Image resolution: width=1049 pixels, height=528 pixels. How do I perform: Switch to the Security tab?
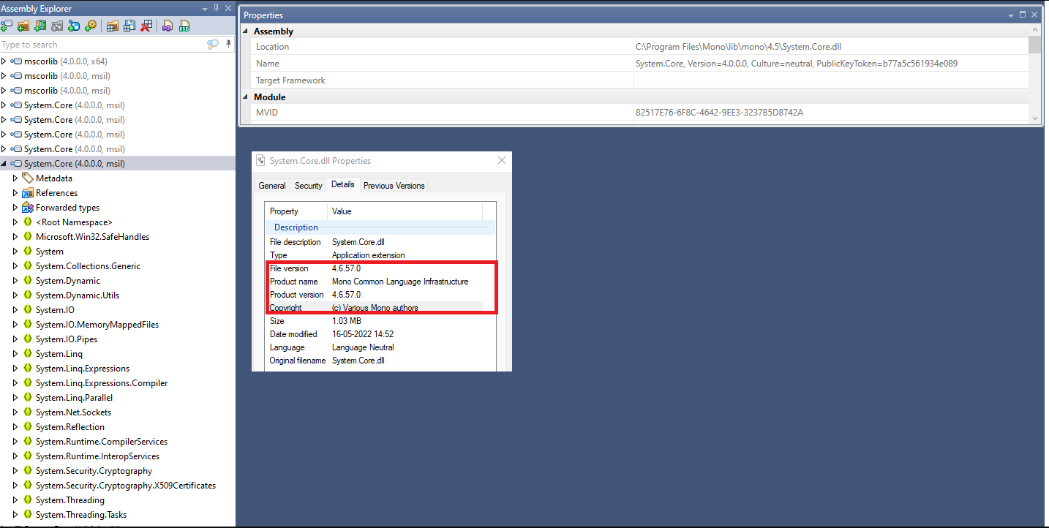308,185
